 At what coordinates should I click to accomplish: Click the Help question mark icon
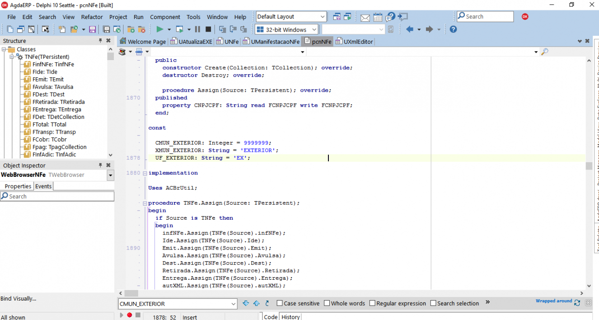pos(453,29)
